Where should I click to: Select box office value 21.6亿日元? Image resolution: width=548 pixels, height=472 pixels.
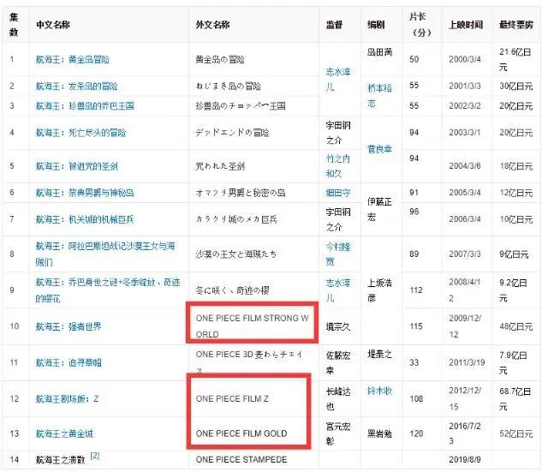(515, 59)
